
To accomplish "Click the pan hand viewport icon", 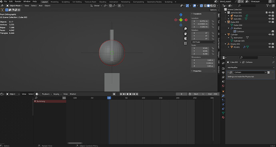I will coord(185,34).
